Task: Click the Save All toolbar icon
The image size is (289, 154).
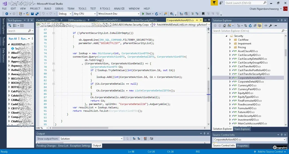Action: click(37, 14)
